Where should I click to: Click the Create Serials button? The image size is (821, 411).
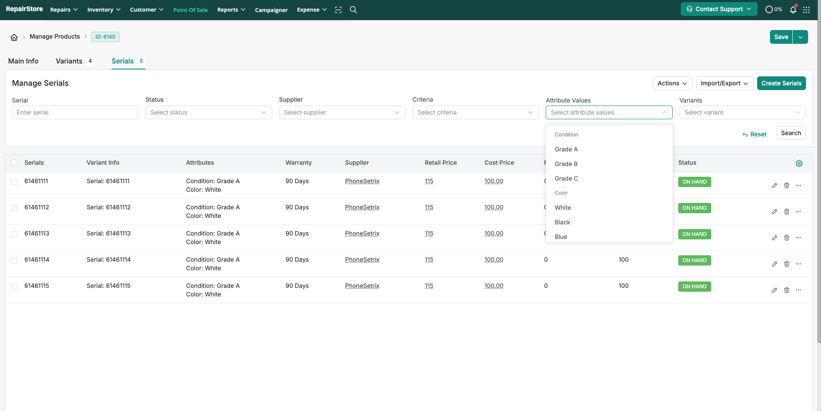click(781, 83)
